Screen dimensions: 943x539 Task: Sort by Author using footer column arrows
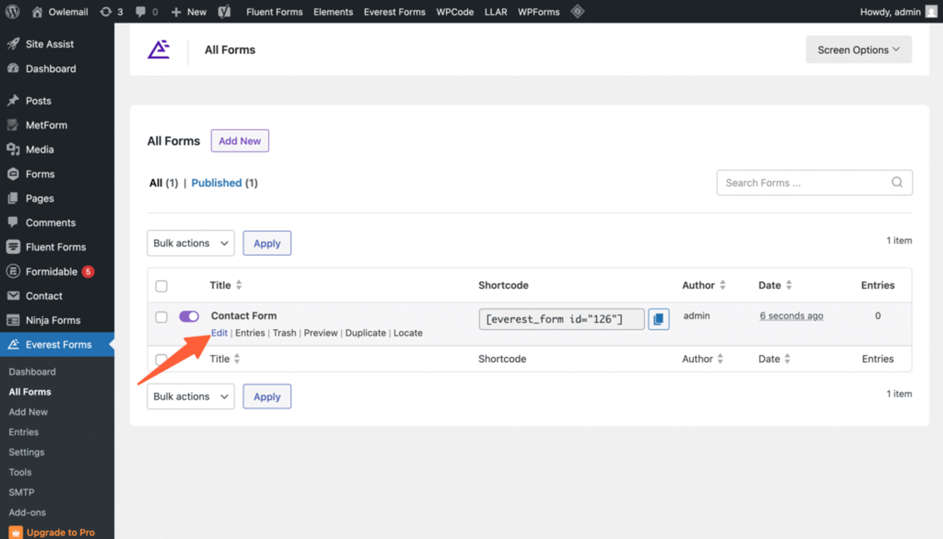point(720,359)
